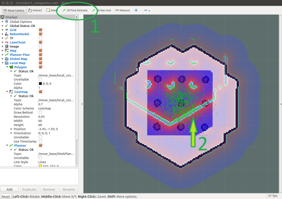Select the Move Camera tool

pos(15,10)
